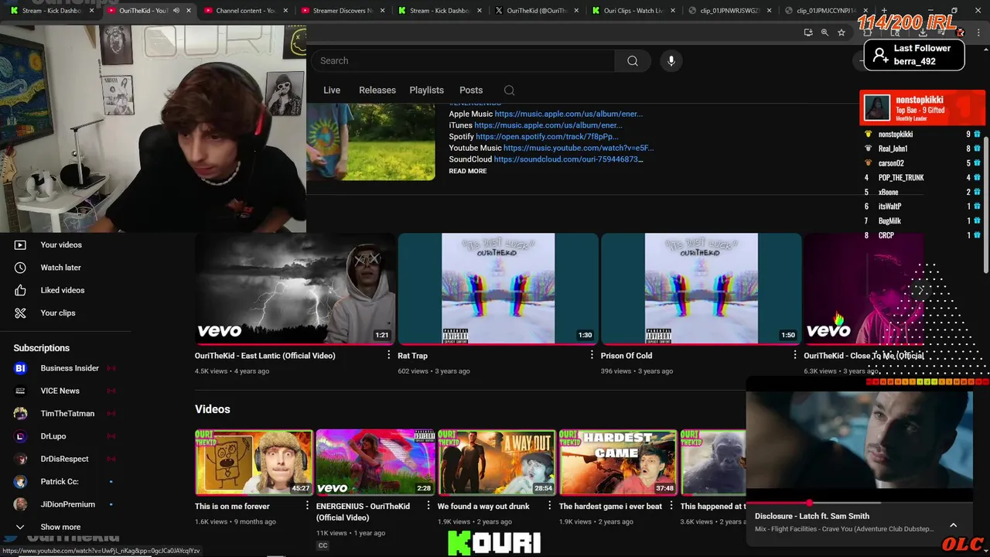
Task: Open the Apple Music link
Action: coord(568,114)
